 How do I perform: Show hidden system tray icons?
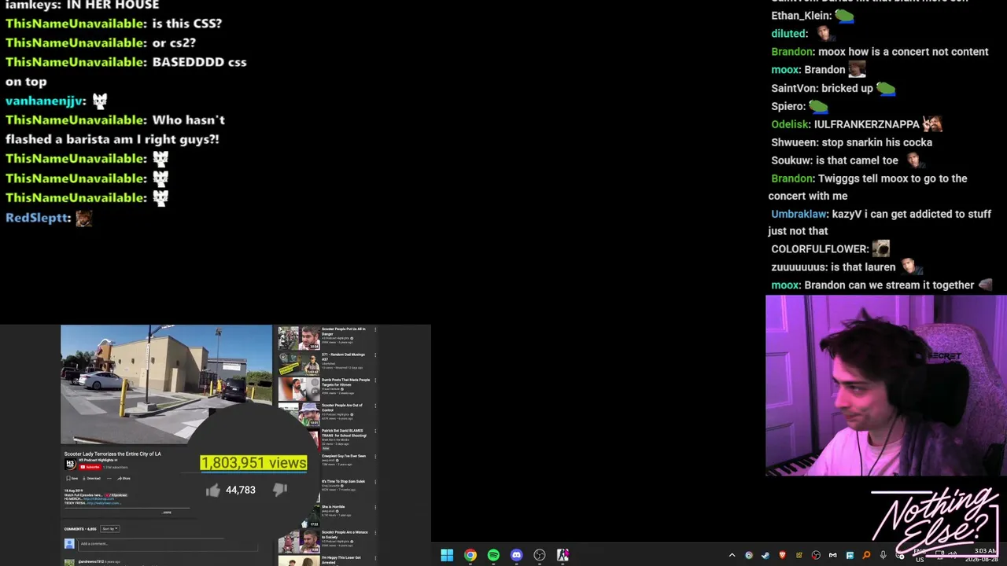732,555
